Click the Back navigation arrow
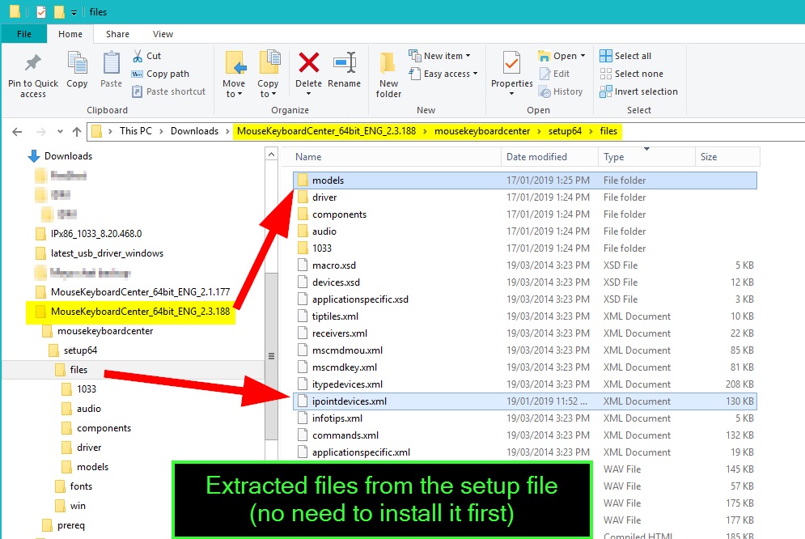The height and width of the screenshot is (539, 805). click(x=17, y=132)
